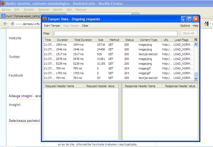
Task: Click the Start Tamper button
Action: click(x=52, y=26)
